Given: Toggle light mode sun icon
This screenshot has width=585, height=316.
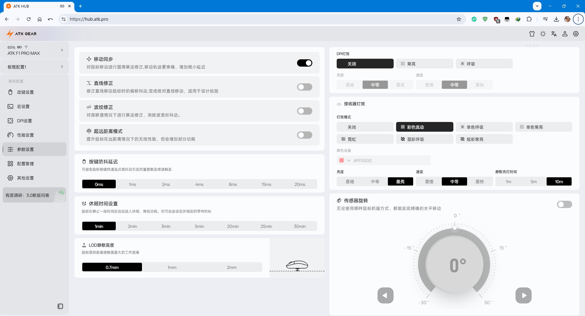Looking at the screenshot, I should (543, 34).
